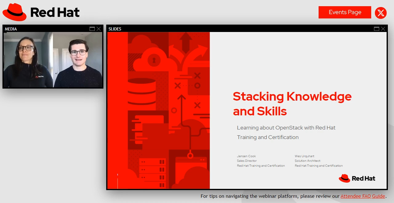Maximize the MEDIA panel
This screenshot has width=394, height=203.
[92, 29]
